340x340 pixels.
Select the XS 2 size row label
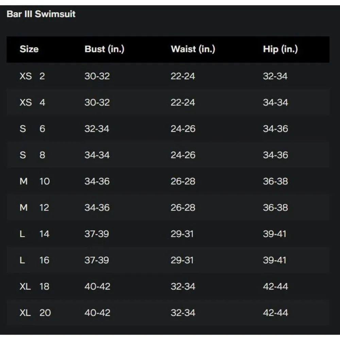[x=32, y=76]
